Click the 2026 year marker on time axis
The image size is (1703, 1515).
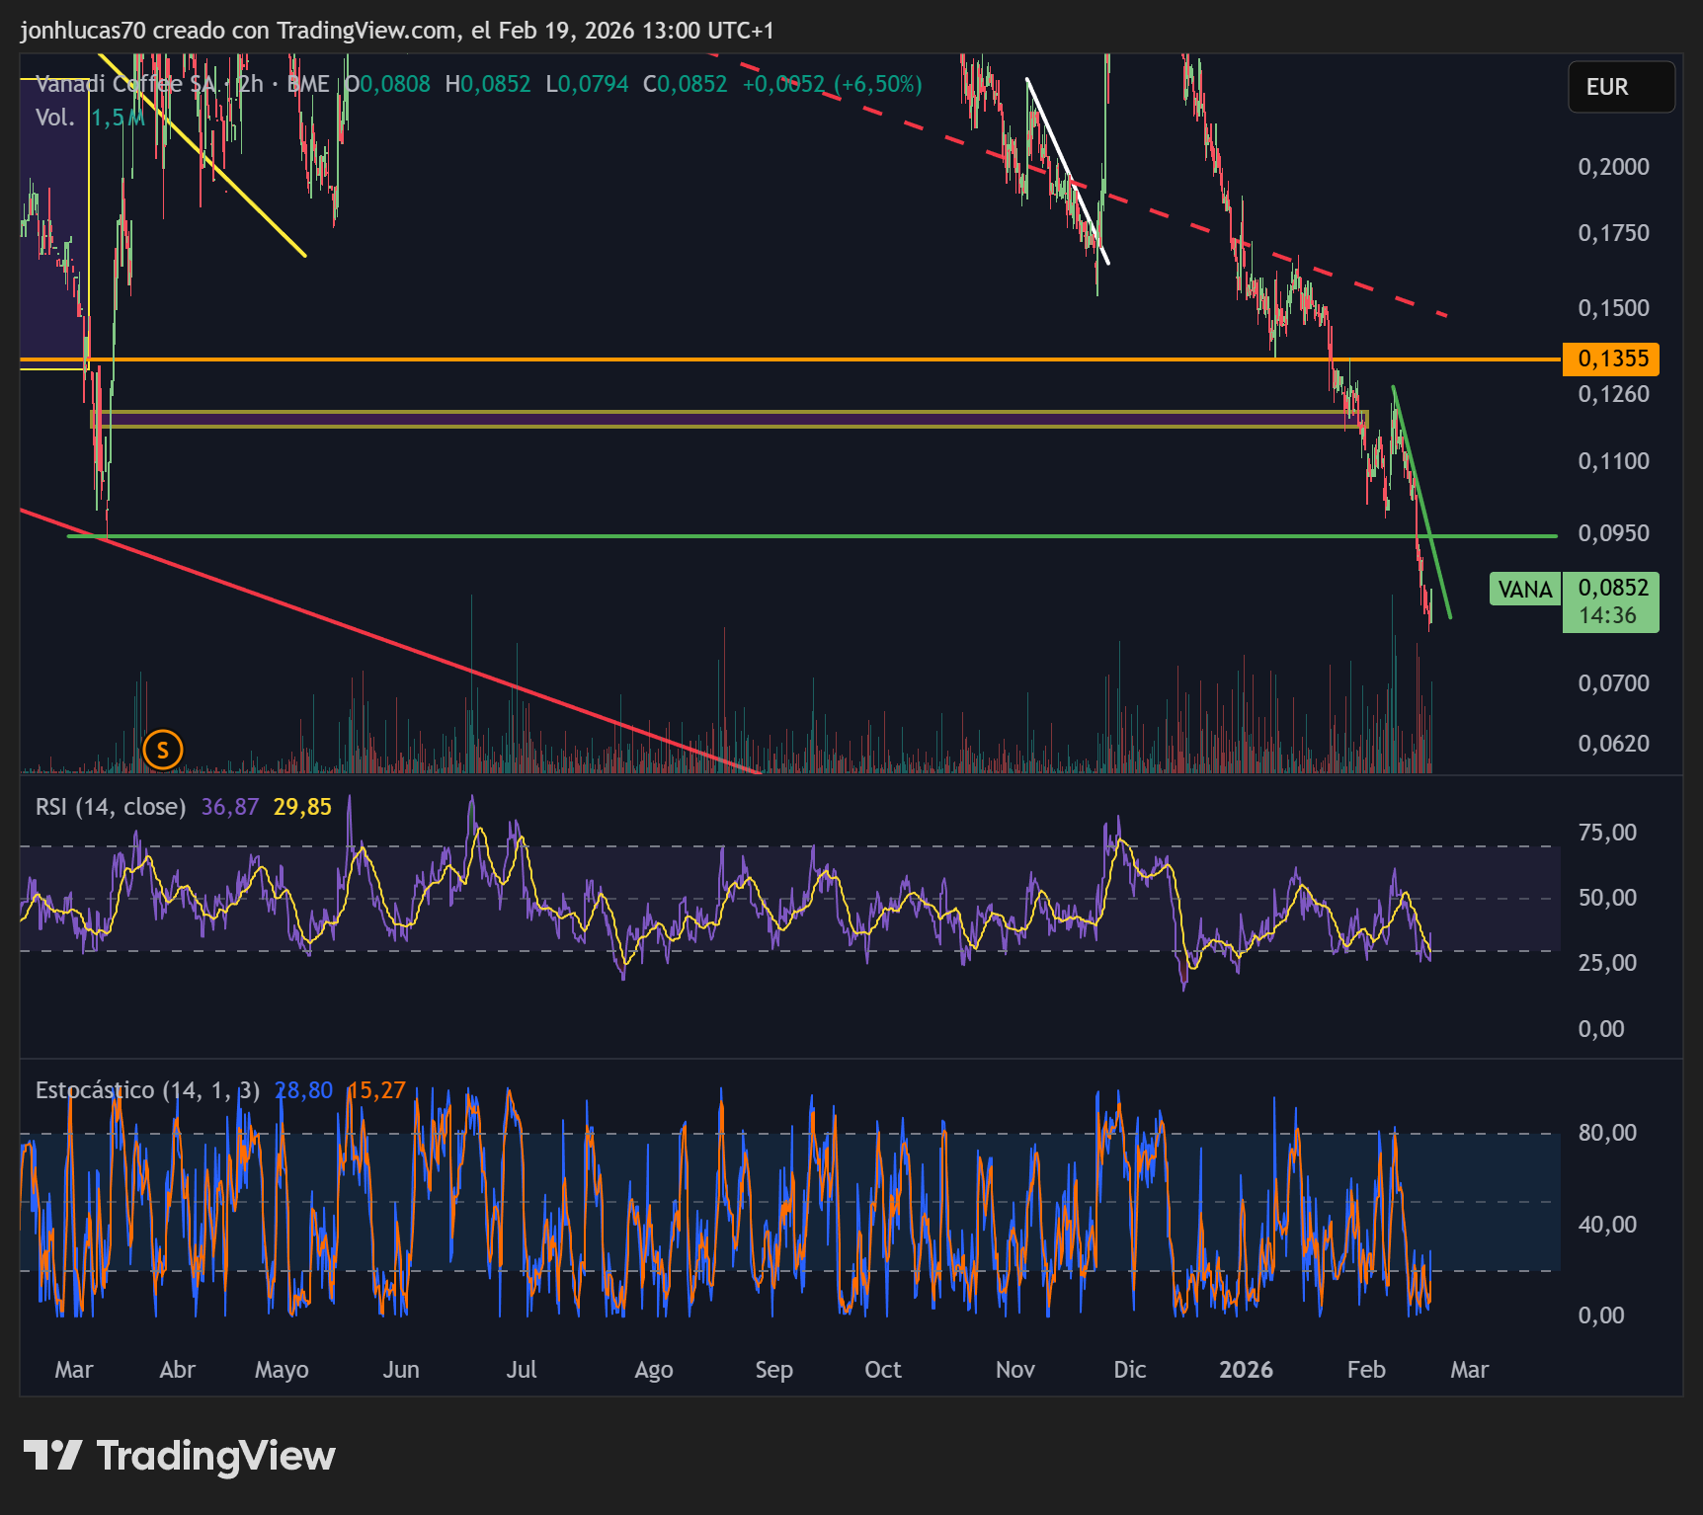click(x=1246, y=1370)
